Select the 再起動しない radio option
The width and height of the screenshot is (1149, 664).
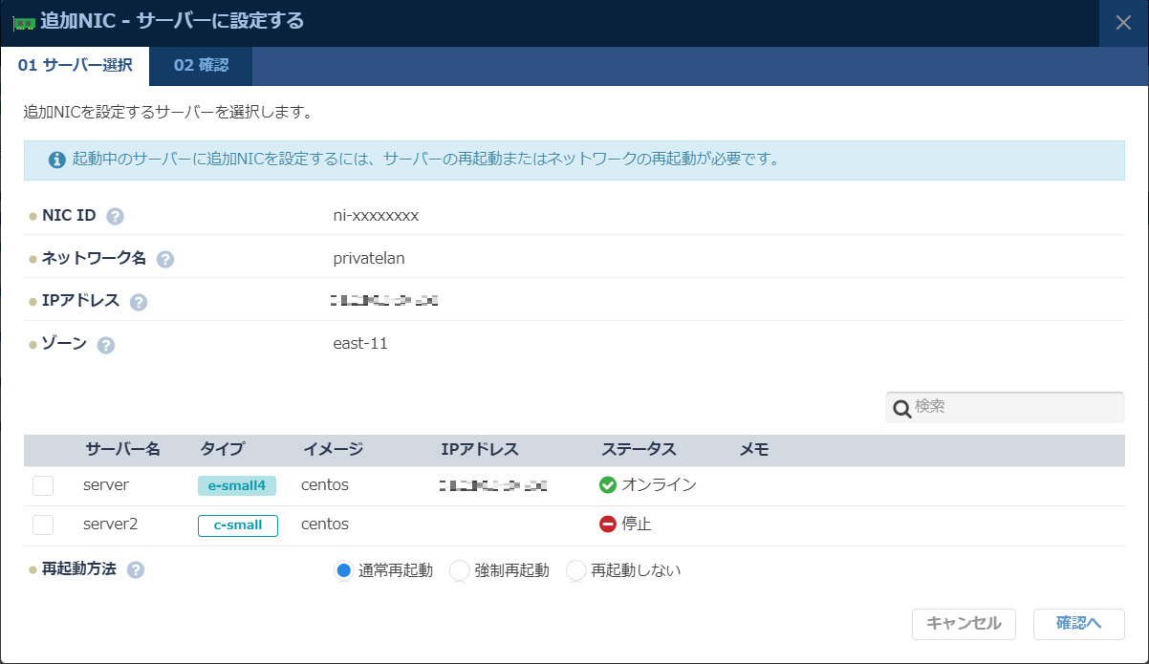(575, 570)
